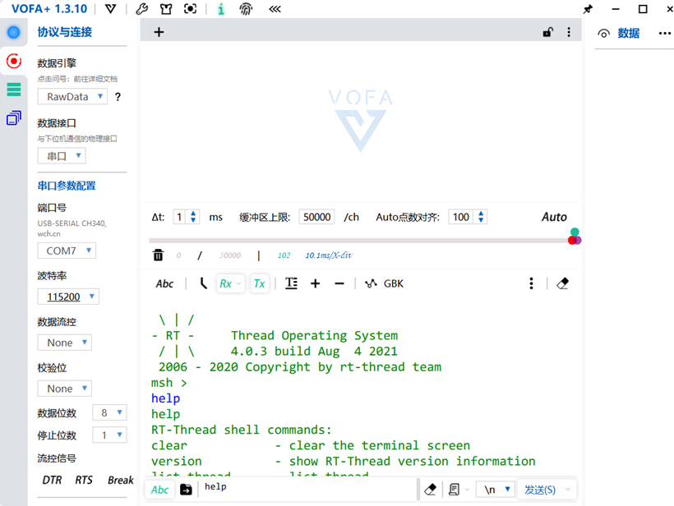
Task: Toggle the DTR flow control signal
Action: (x=52, y=481)
